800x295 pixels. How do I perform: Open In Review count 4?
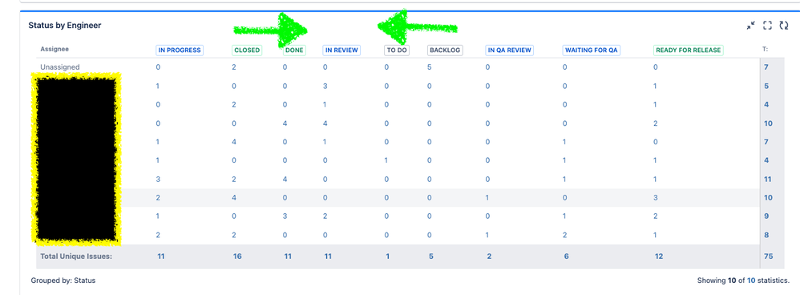325,123
